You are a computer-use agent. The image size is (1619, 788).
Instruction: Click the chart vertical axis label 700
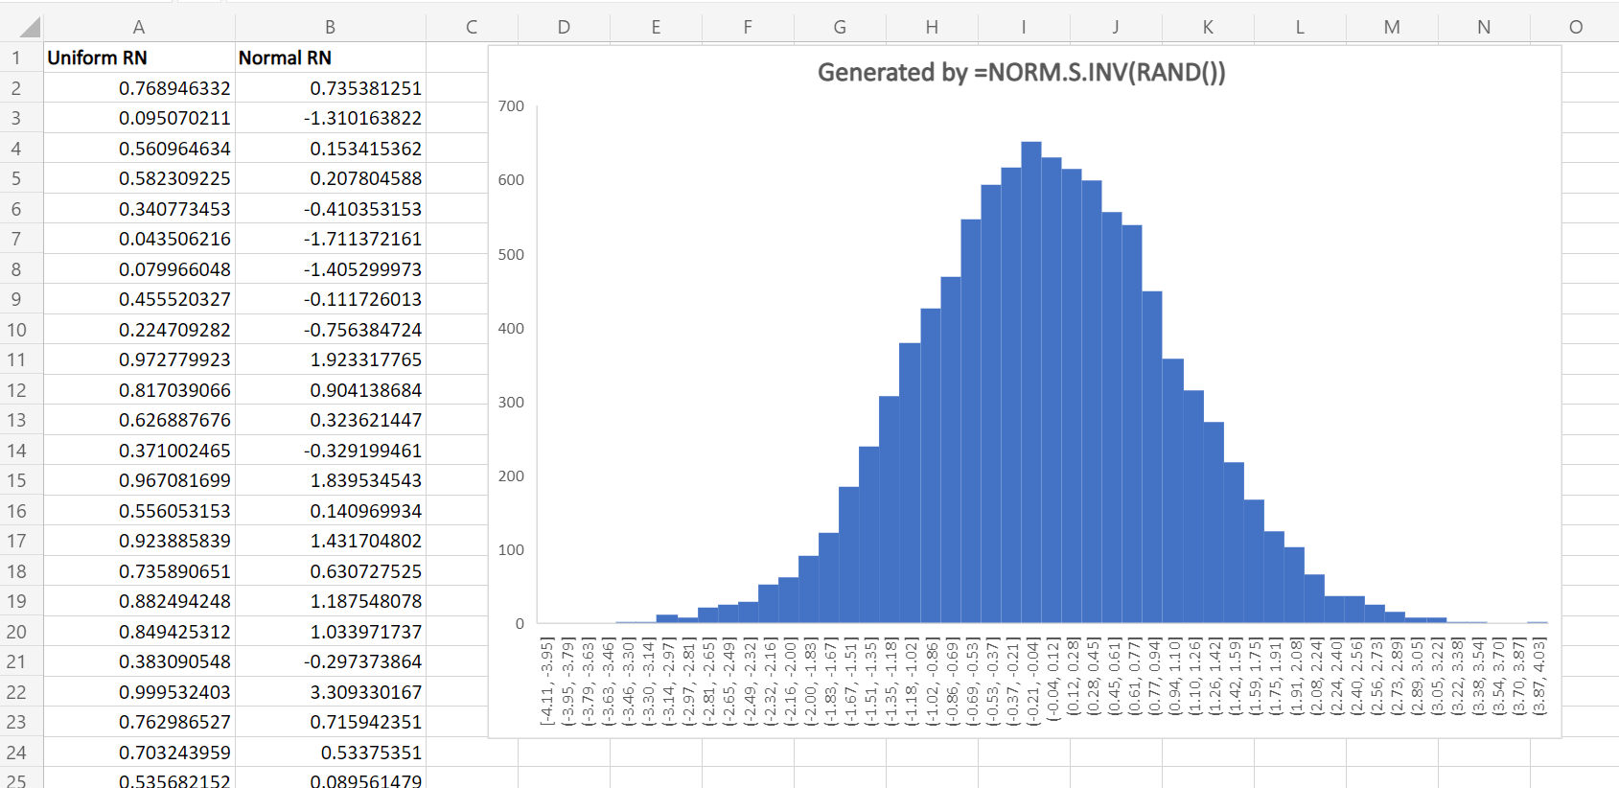click(x=511, y=105)
